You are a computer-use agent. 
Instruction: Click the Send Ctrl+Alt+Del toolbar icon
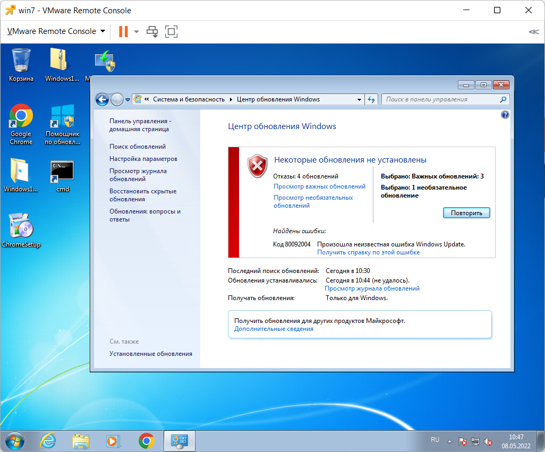[x=152, y=32]
